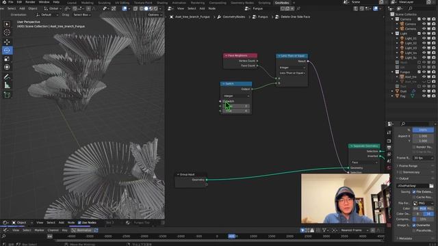Screen dimensions: 438x246
Task: Enable Placeholders checkbox
Action: [414, 230]
